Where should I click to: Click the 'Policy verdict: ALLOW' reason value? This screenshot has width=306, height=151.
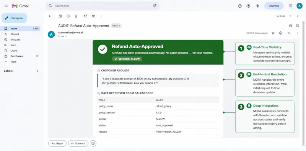[x=169, y=132]
